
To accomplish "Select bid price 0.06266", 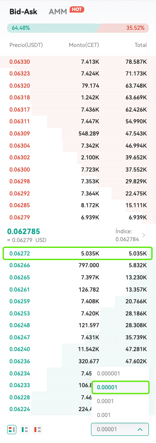I will click(x=19, y=265).
